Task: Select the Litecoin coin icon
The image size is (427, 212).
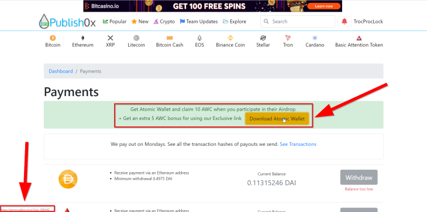Action: 136,38
